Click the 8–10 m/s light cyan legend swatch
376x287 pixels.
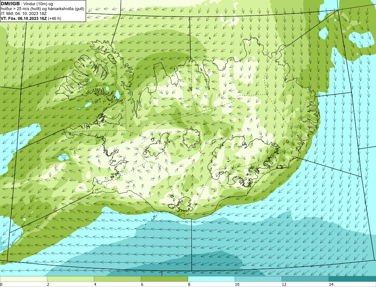(x=211, y=279)
